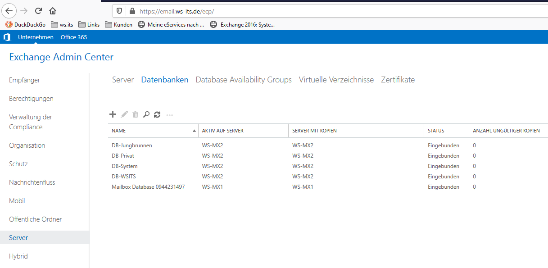Open Verwaltung der Compliance section
Screen dimensions: 548x268
point(31,122)
